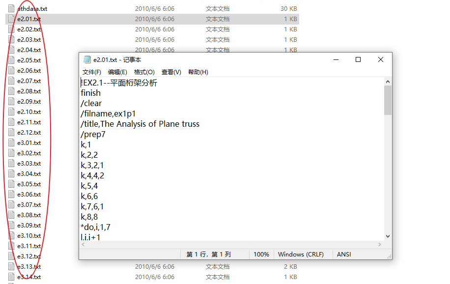The width and height of the screenshot is (450, 284).
Task: Open the 编辑(E) menu in Notepad
Action: 117,72
